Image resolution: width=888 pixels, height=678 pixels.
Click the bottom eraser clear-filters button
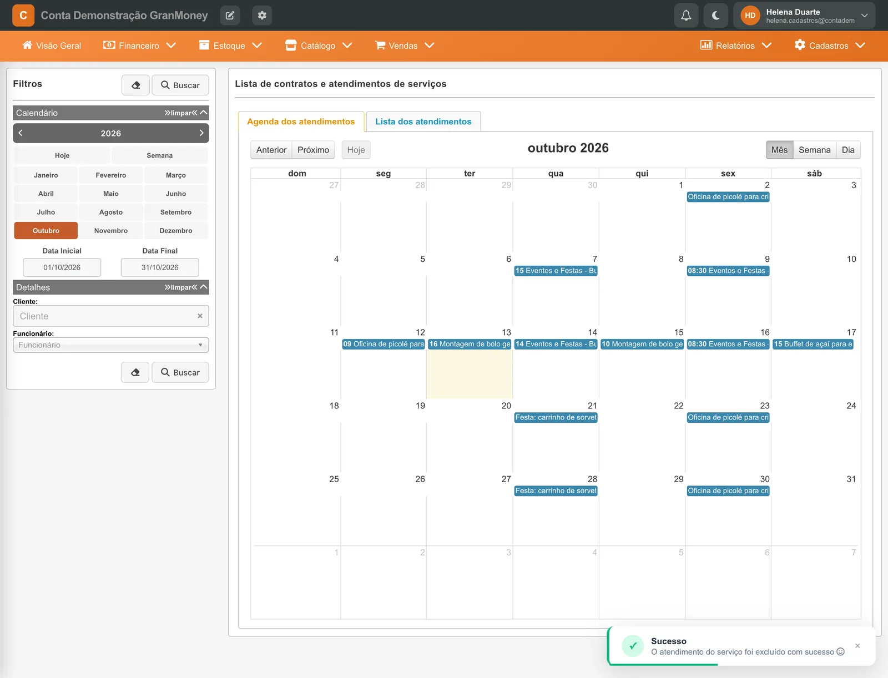point(135,372)
